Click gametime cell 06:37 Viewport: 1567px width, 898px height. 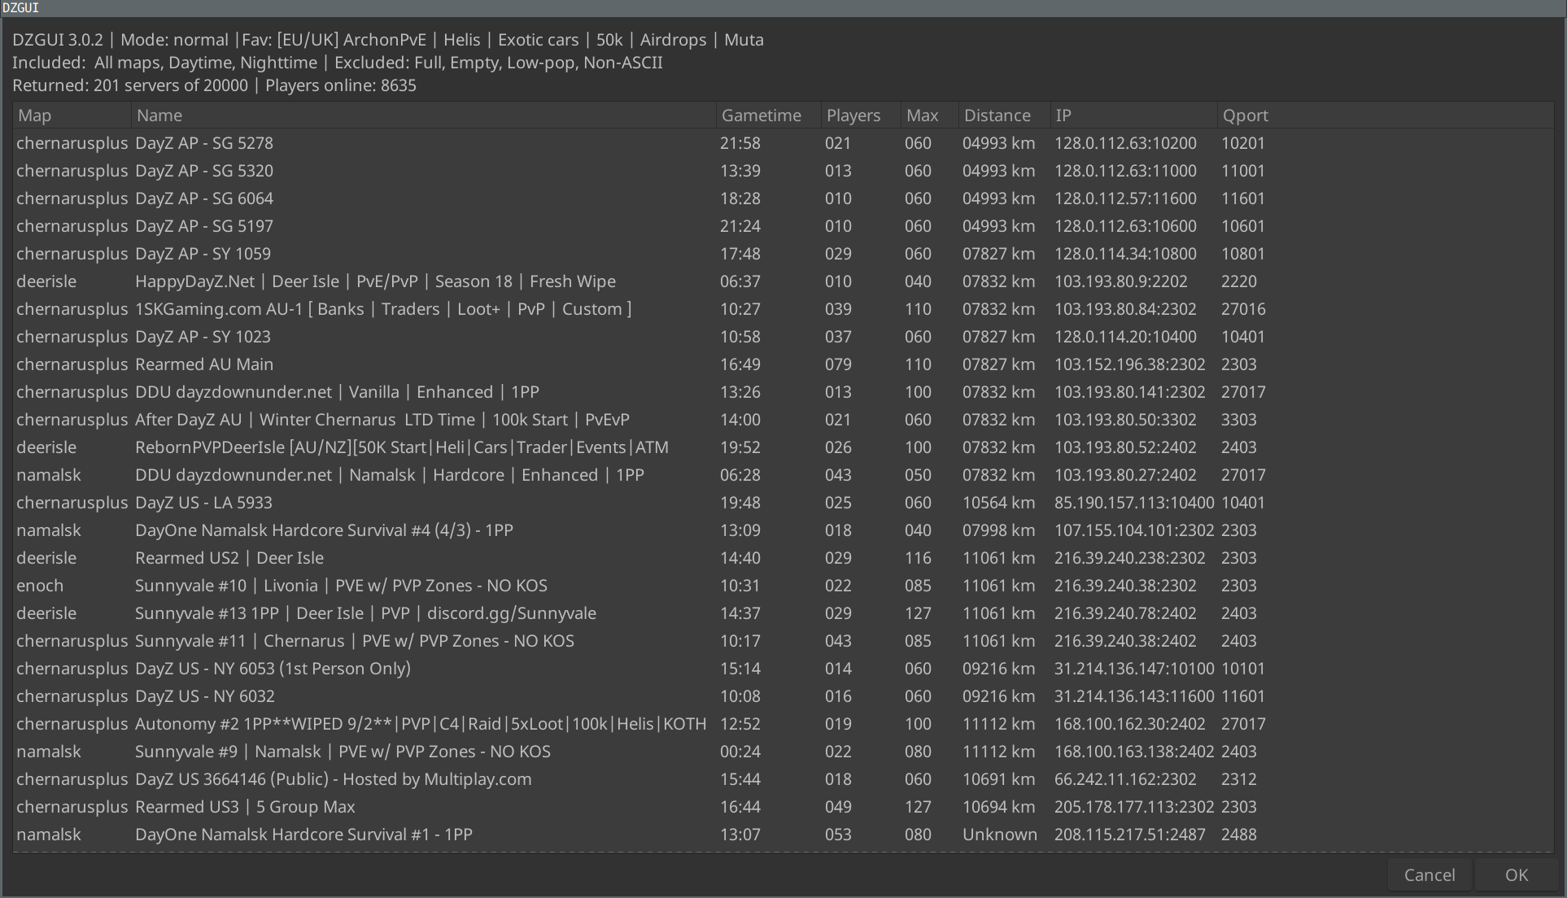(x=740, y=281)
